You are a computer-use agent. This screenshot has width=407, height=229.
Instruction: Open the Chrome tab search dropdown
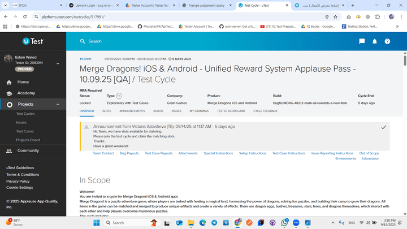pos(5,5)
